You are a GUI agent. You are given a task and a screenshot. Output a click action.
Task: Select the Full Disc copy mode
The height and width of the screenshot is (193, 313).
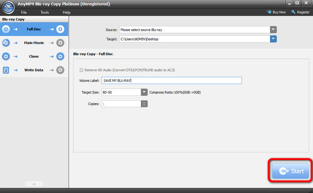point(34,29)
